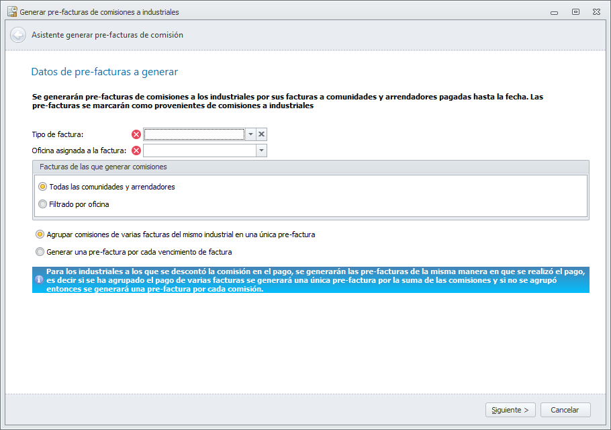Click the back arrow wizard icon
Viewport: 611px width, 430px height.
coord(18,35)
